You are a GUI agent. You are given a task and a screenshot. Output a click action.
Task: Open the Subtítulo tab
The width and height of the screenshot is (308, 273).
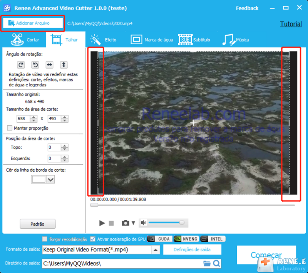[194, 40]
